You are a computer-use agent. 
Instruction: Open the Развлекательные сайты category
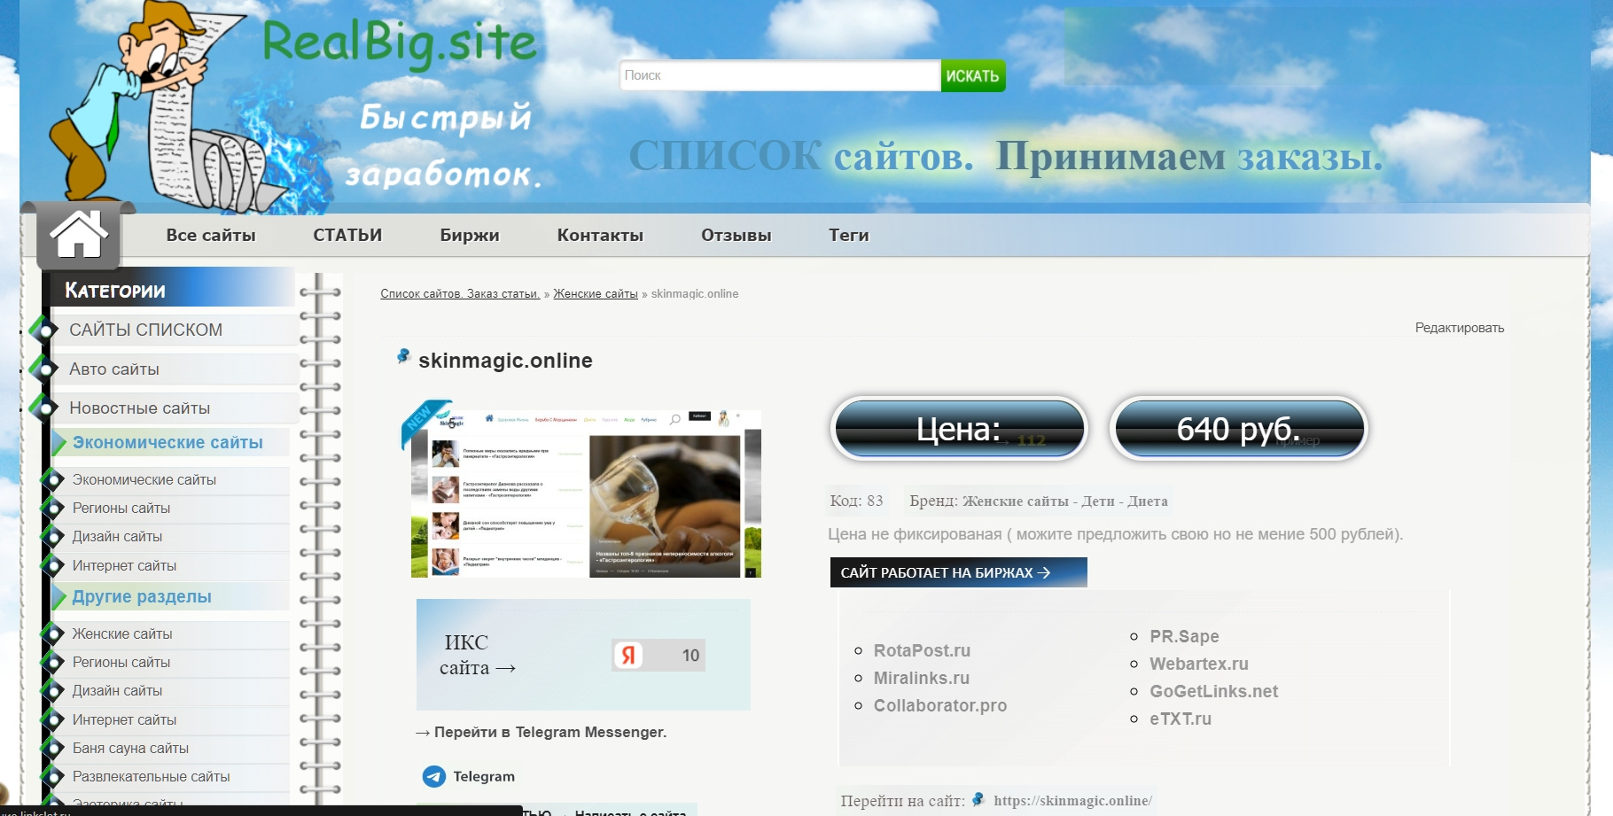coord(151,777)
